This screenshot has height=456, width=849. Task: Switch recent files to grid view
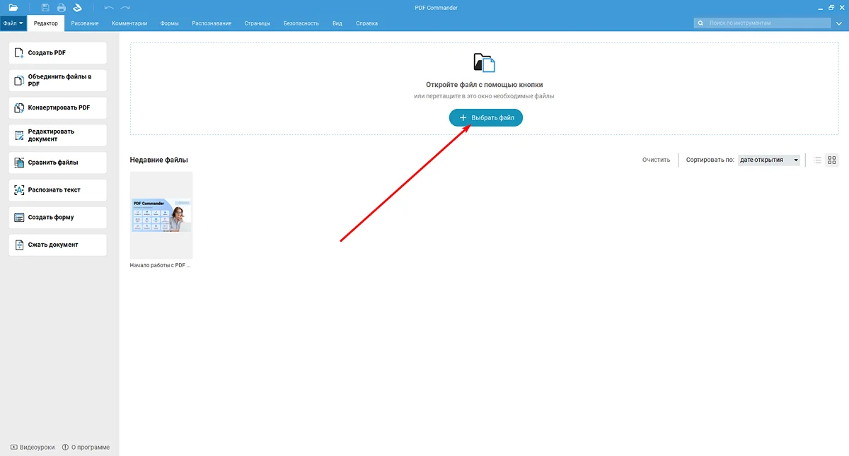click(832, 160)
